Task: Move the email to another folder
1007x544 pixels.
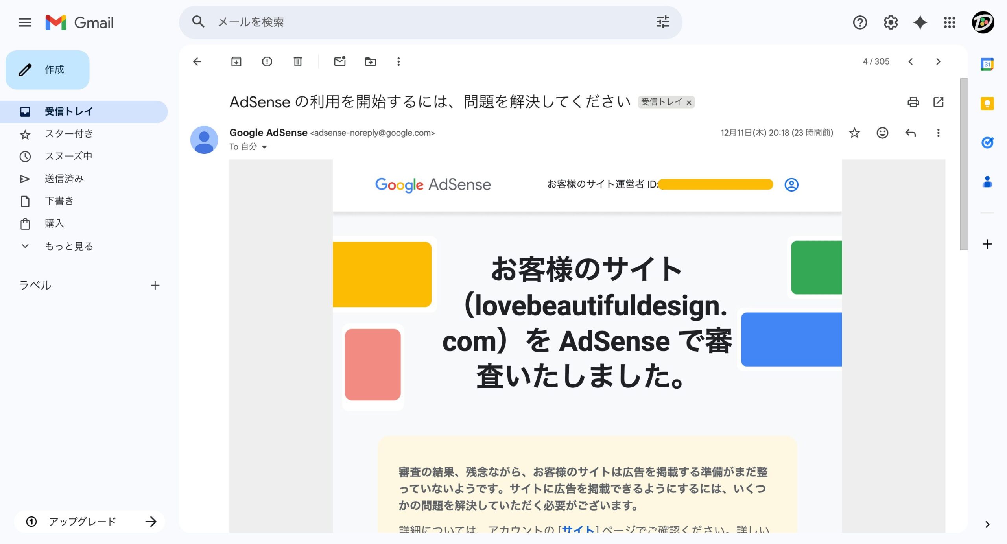Action: 370,61
